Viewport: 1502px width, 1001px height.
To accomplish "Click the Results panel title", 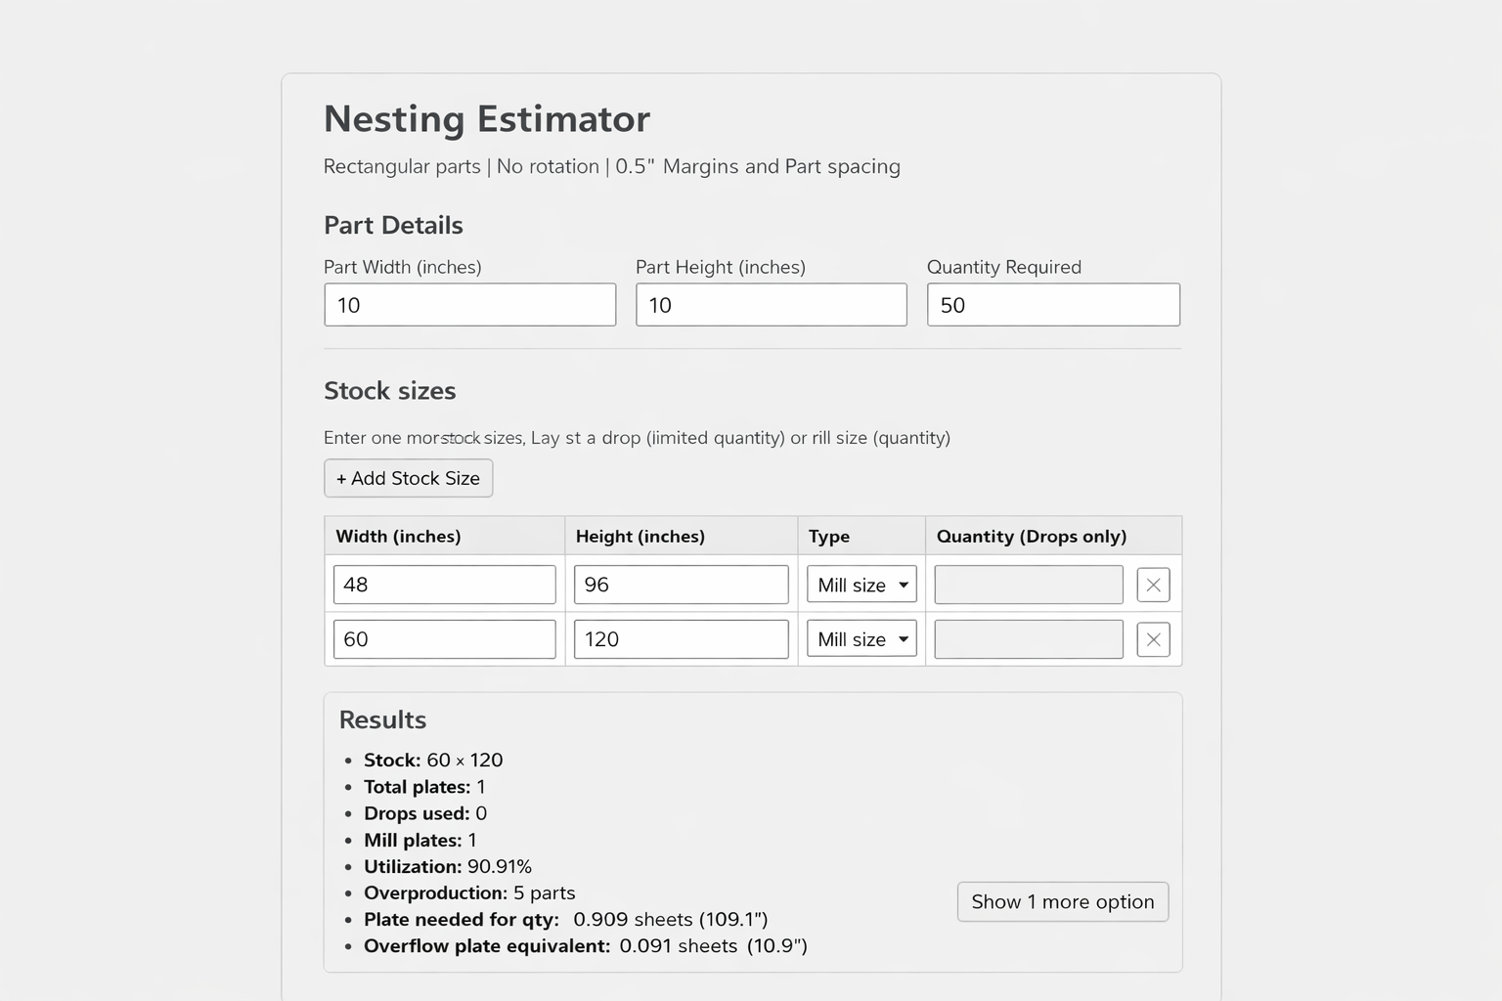I will (382, 719).
